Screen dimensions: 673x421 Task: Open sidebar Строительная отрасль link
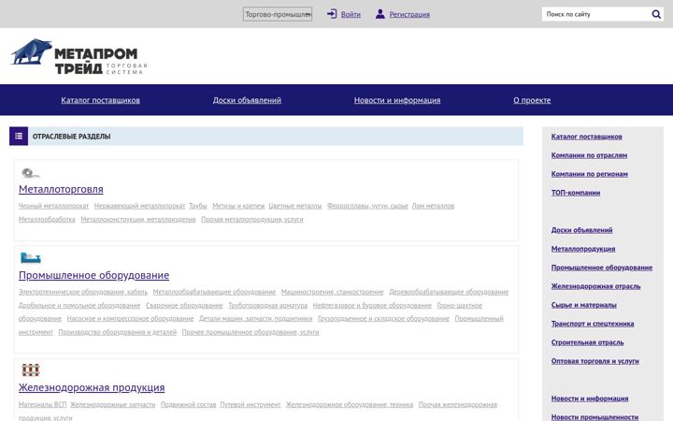[588, 342]
